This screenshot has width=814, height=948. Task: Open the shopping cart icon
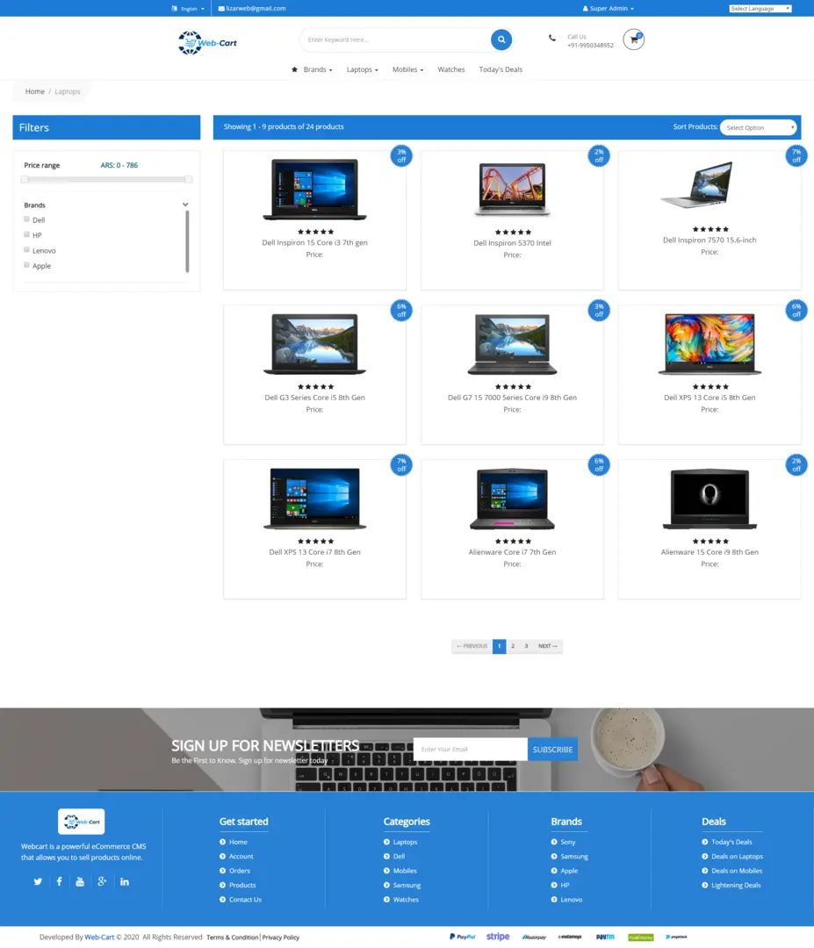[x=633, y=39]
